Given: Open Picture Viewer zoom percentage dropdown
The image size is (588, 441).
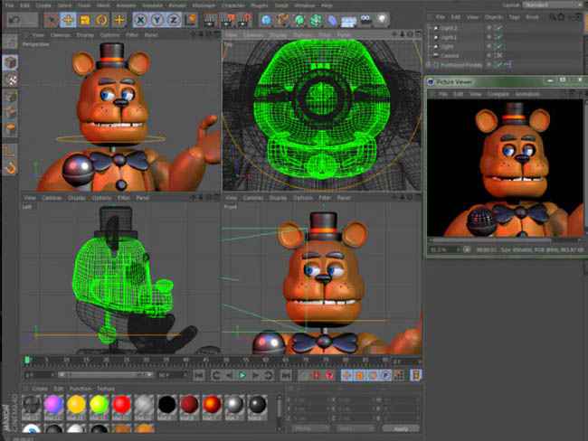Looking at the screenshot, I should coord(445,249).
